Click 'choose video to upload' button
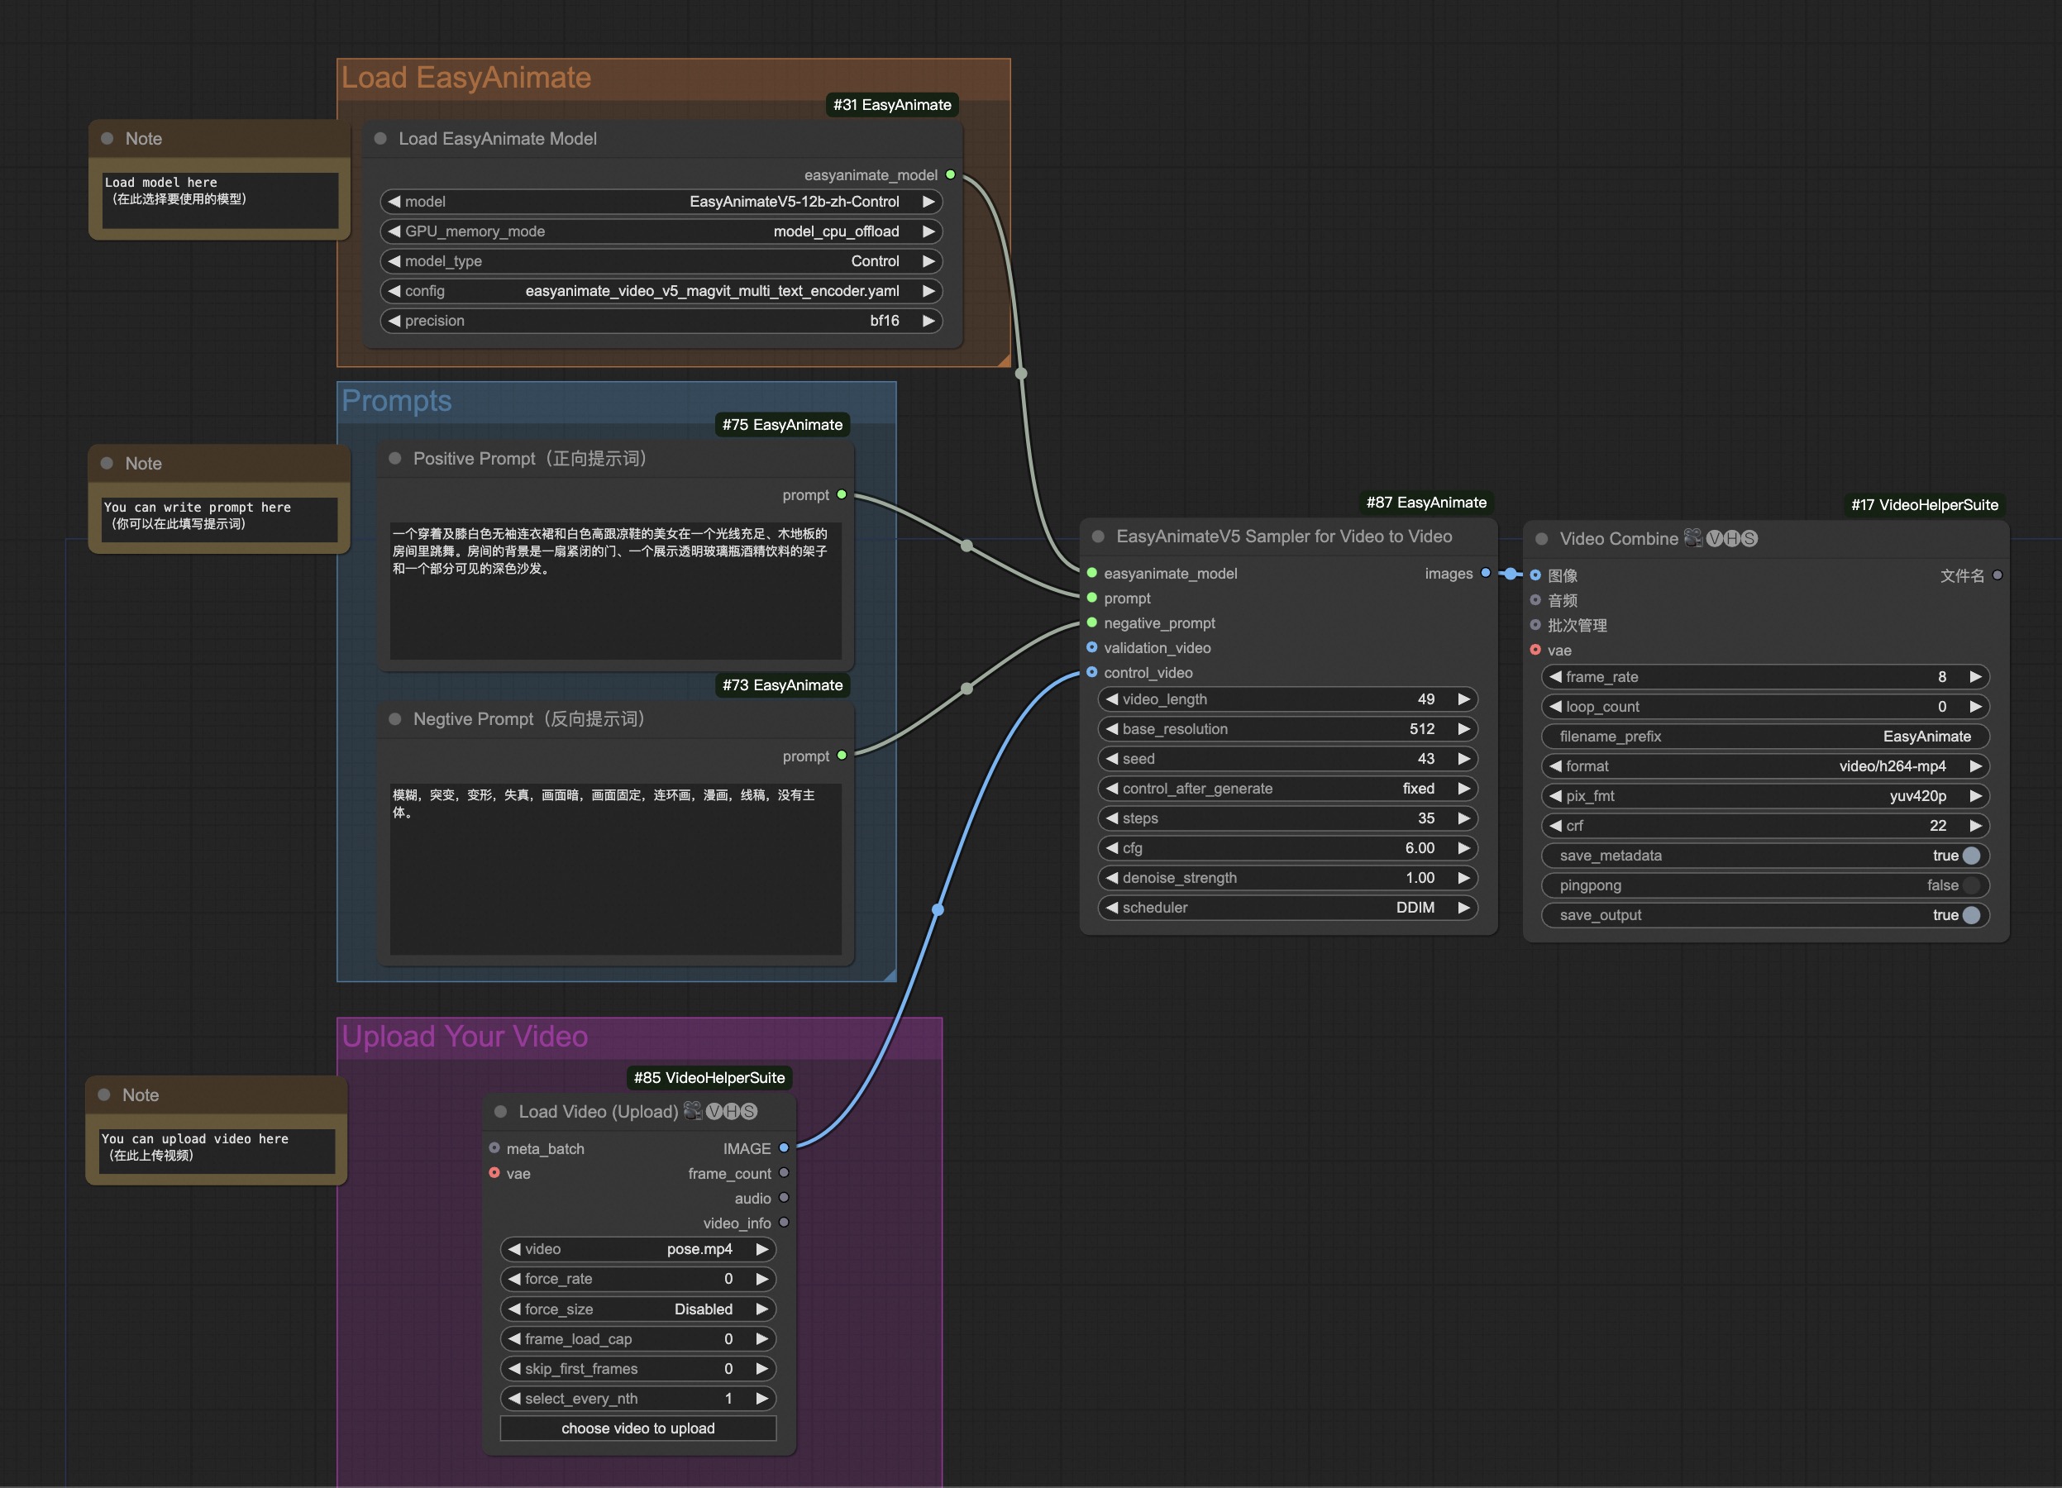The image size is (2062, 1488). pyautogui.click(x=638, y=1428)
